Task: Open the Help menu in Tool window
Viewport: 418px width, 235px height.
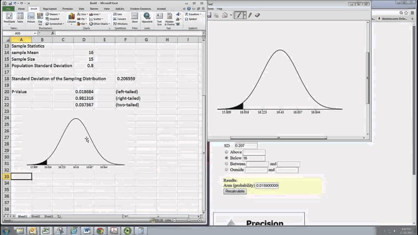Action: 219,9
